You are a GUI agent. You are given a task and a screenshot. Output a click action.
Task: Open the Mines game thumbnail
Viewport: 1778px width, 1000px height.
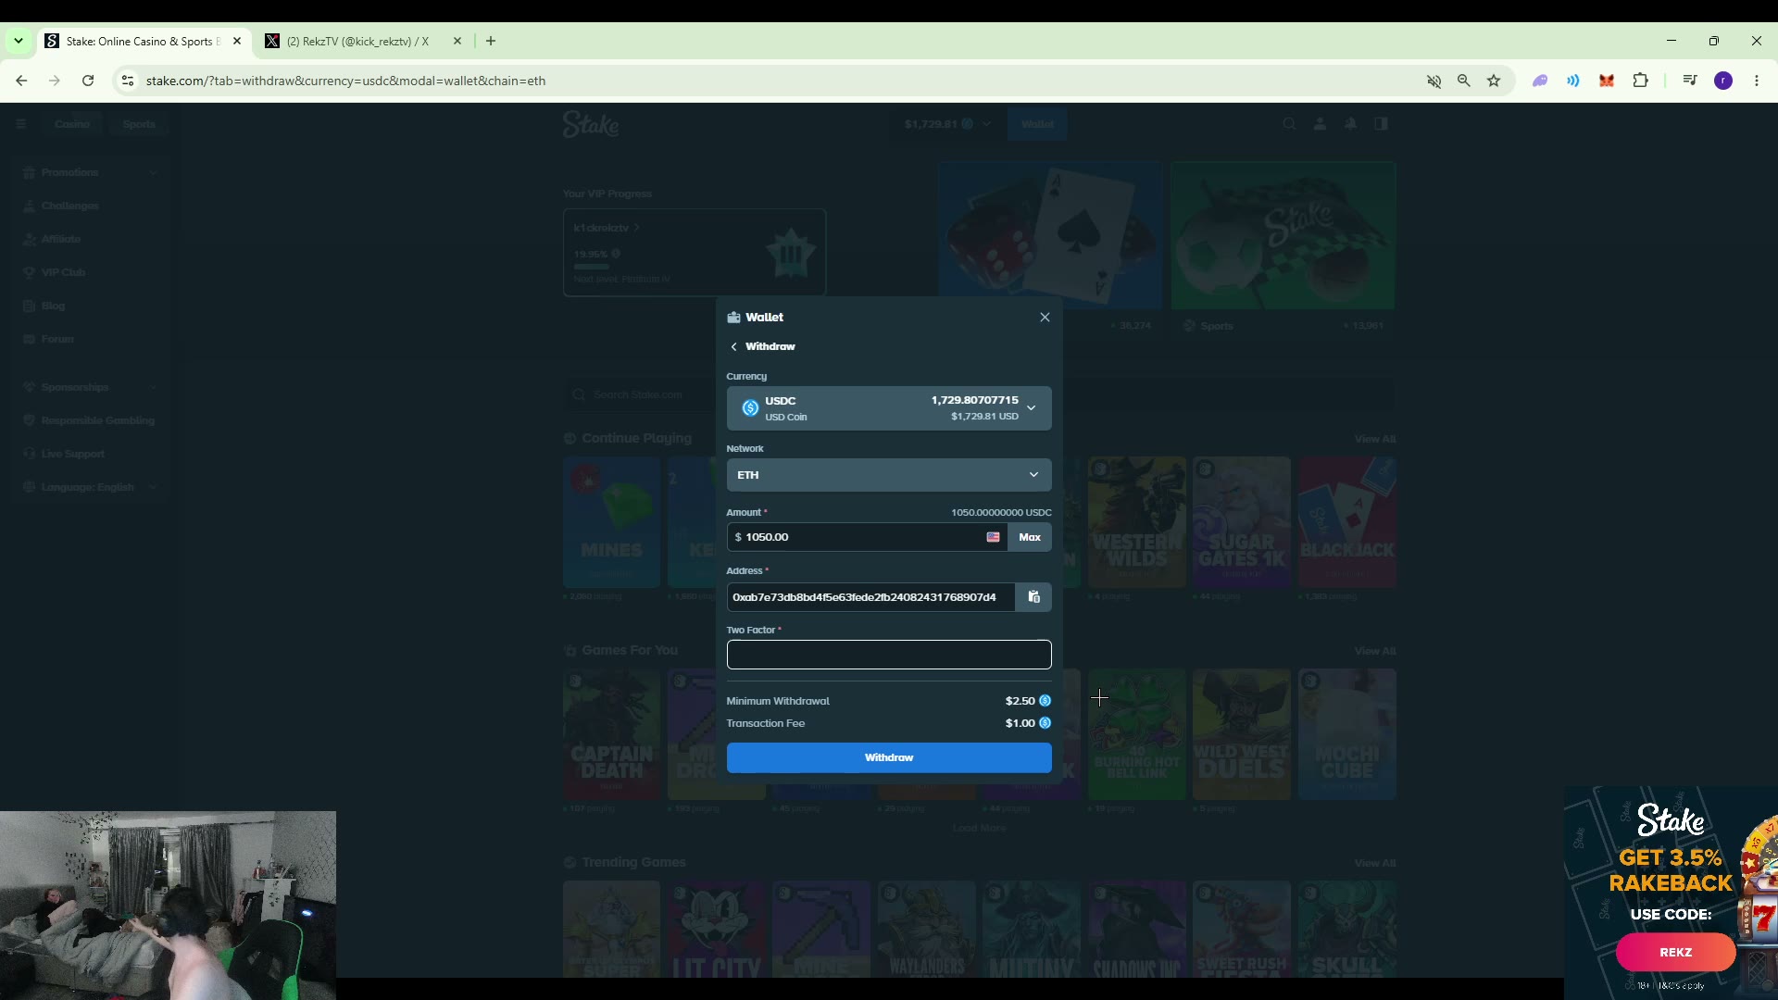coord(611,522)
